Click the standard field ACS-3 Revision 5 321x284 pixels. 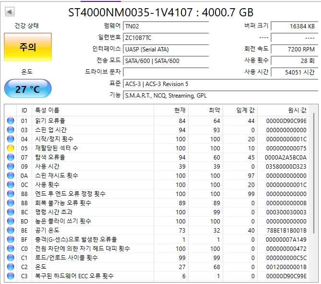221,84
